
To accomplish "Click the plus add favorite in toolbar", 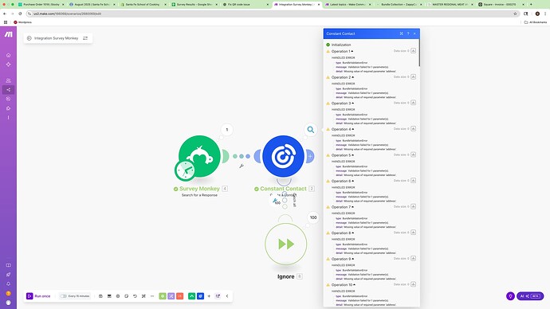I will [x=209, y=296].
